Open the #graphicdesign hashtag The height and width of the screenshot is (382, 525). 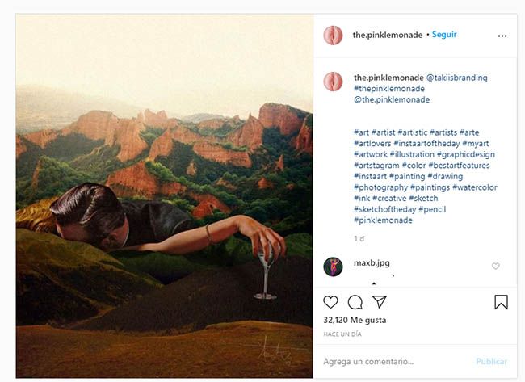[x=466, y=154]
